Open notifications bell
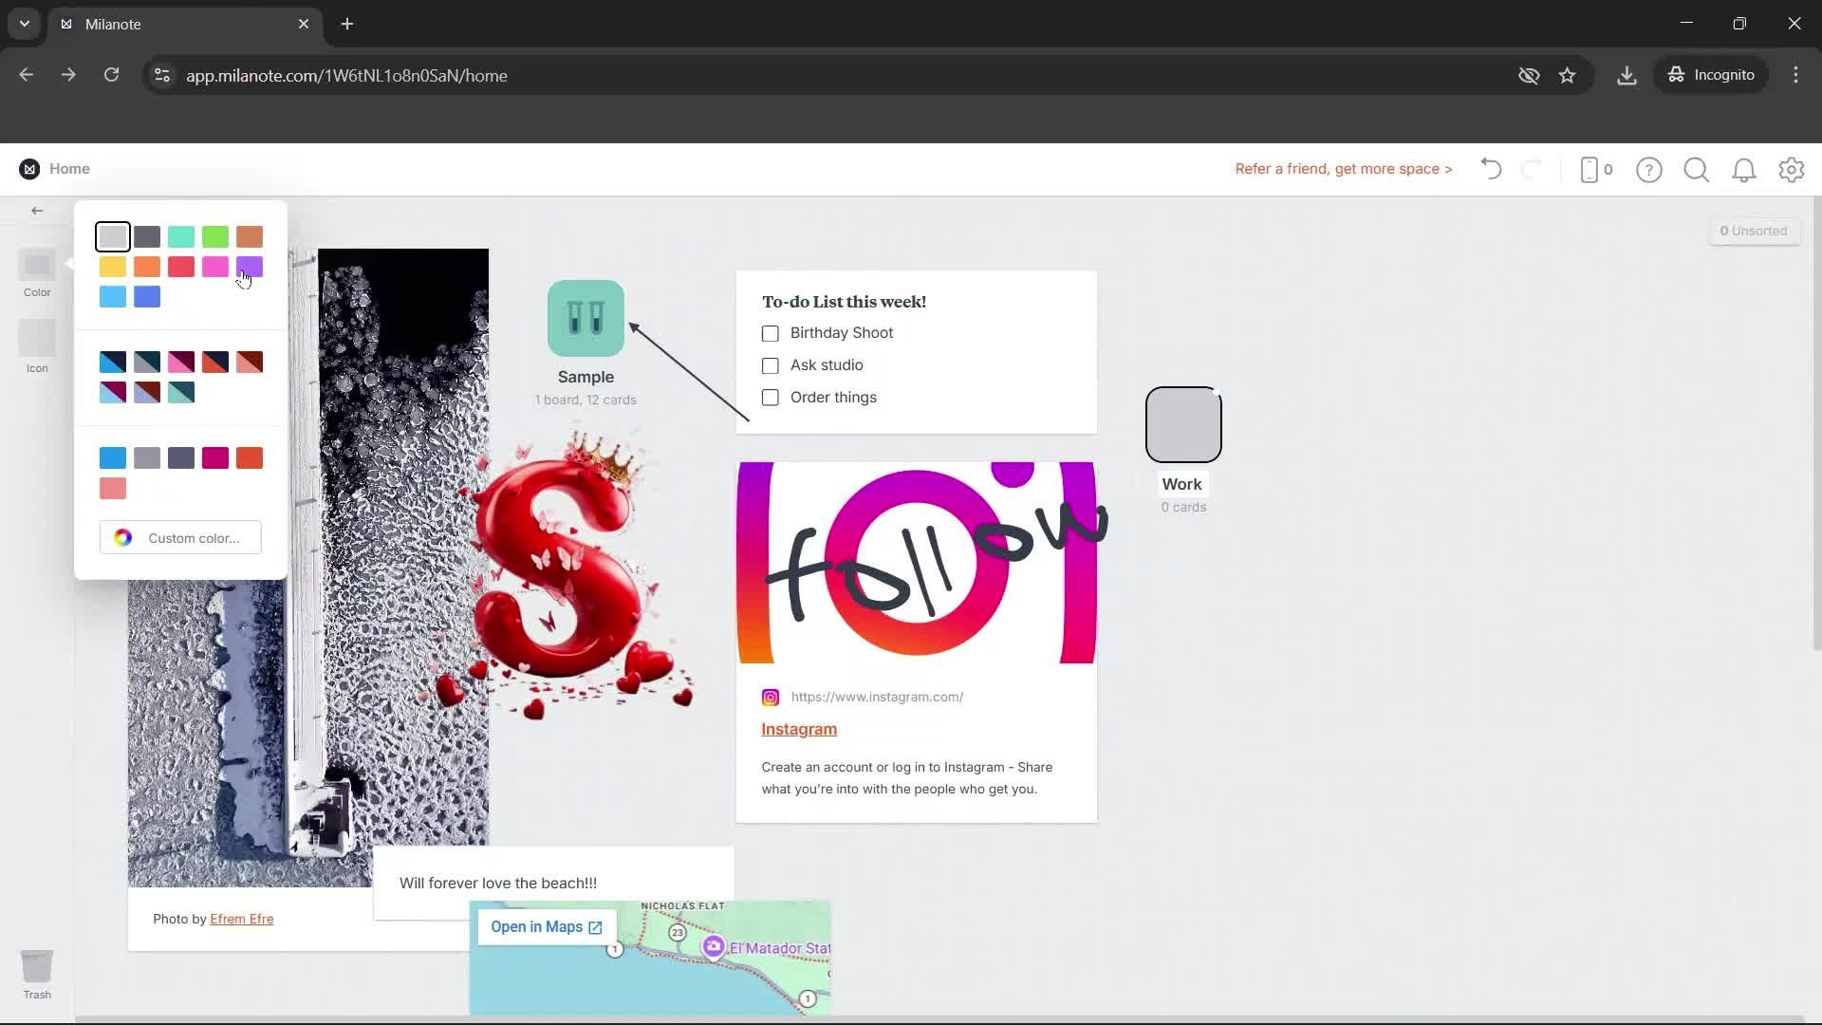This screenshot has height=1025, width=1822. 1744,169
